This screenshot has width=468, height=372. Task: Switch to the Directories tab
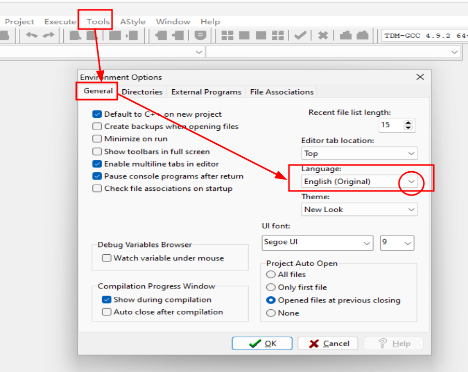(x=142, y=92)
